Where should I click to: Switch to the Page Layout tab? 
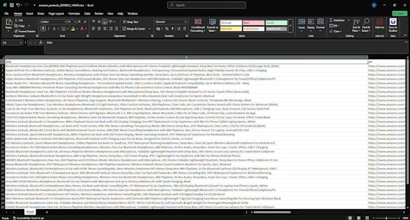coord(56,14)
